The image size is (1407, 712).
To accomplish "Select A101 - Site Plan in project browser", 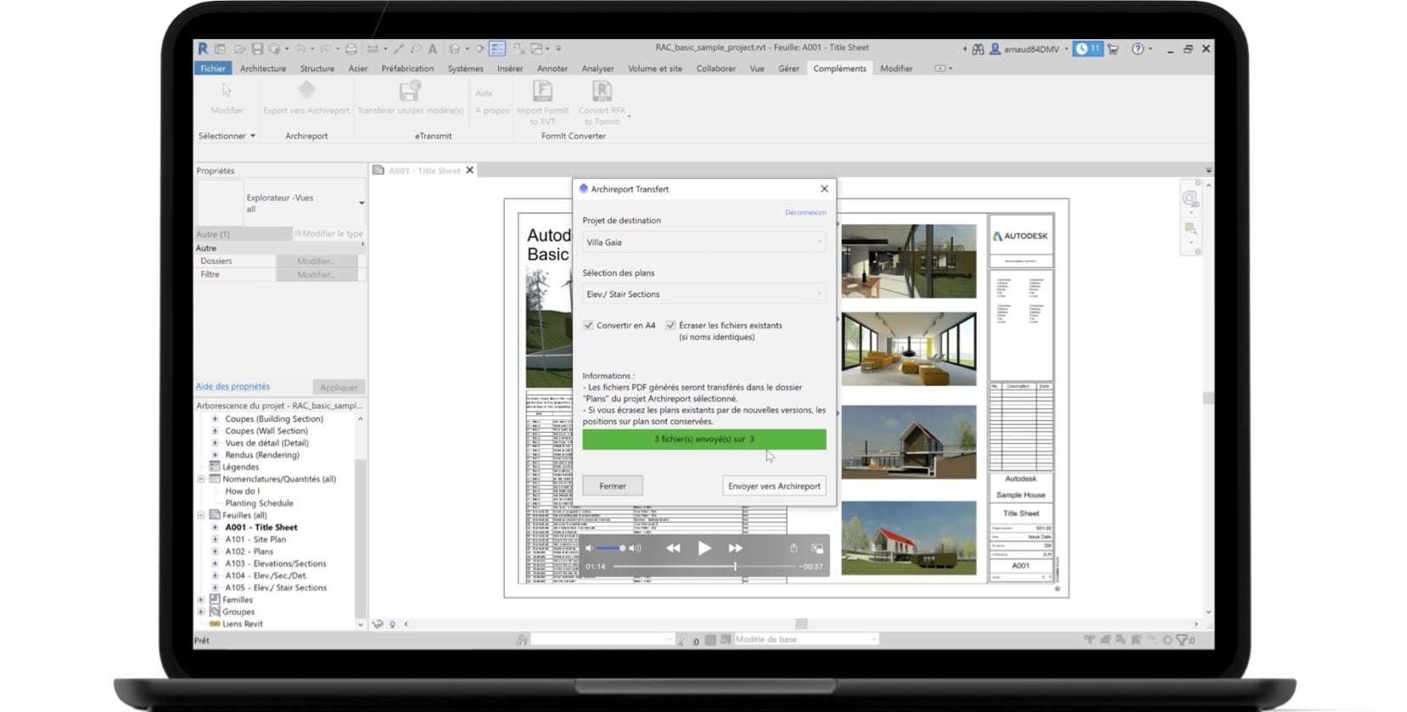I will coord(255,539).
